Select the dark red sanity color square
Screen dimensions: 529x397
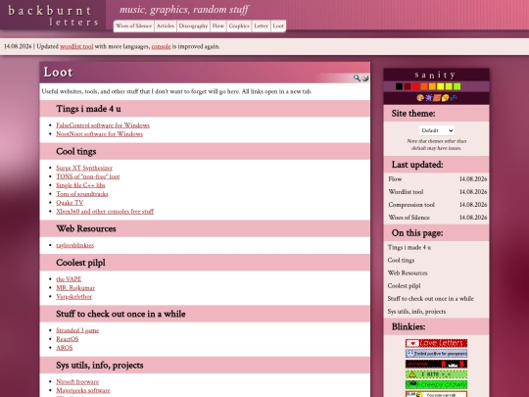408,86
